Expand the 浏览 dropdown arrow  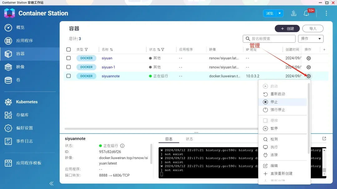click(280, 13)
